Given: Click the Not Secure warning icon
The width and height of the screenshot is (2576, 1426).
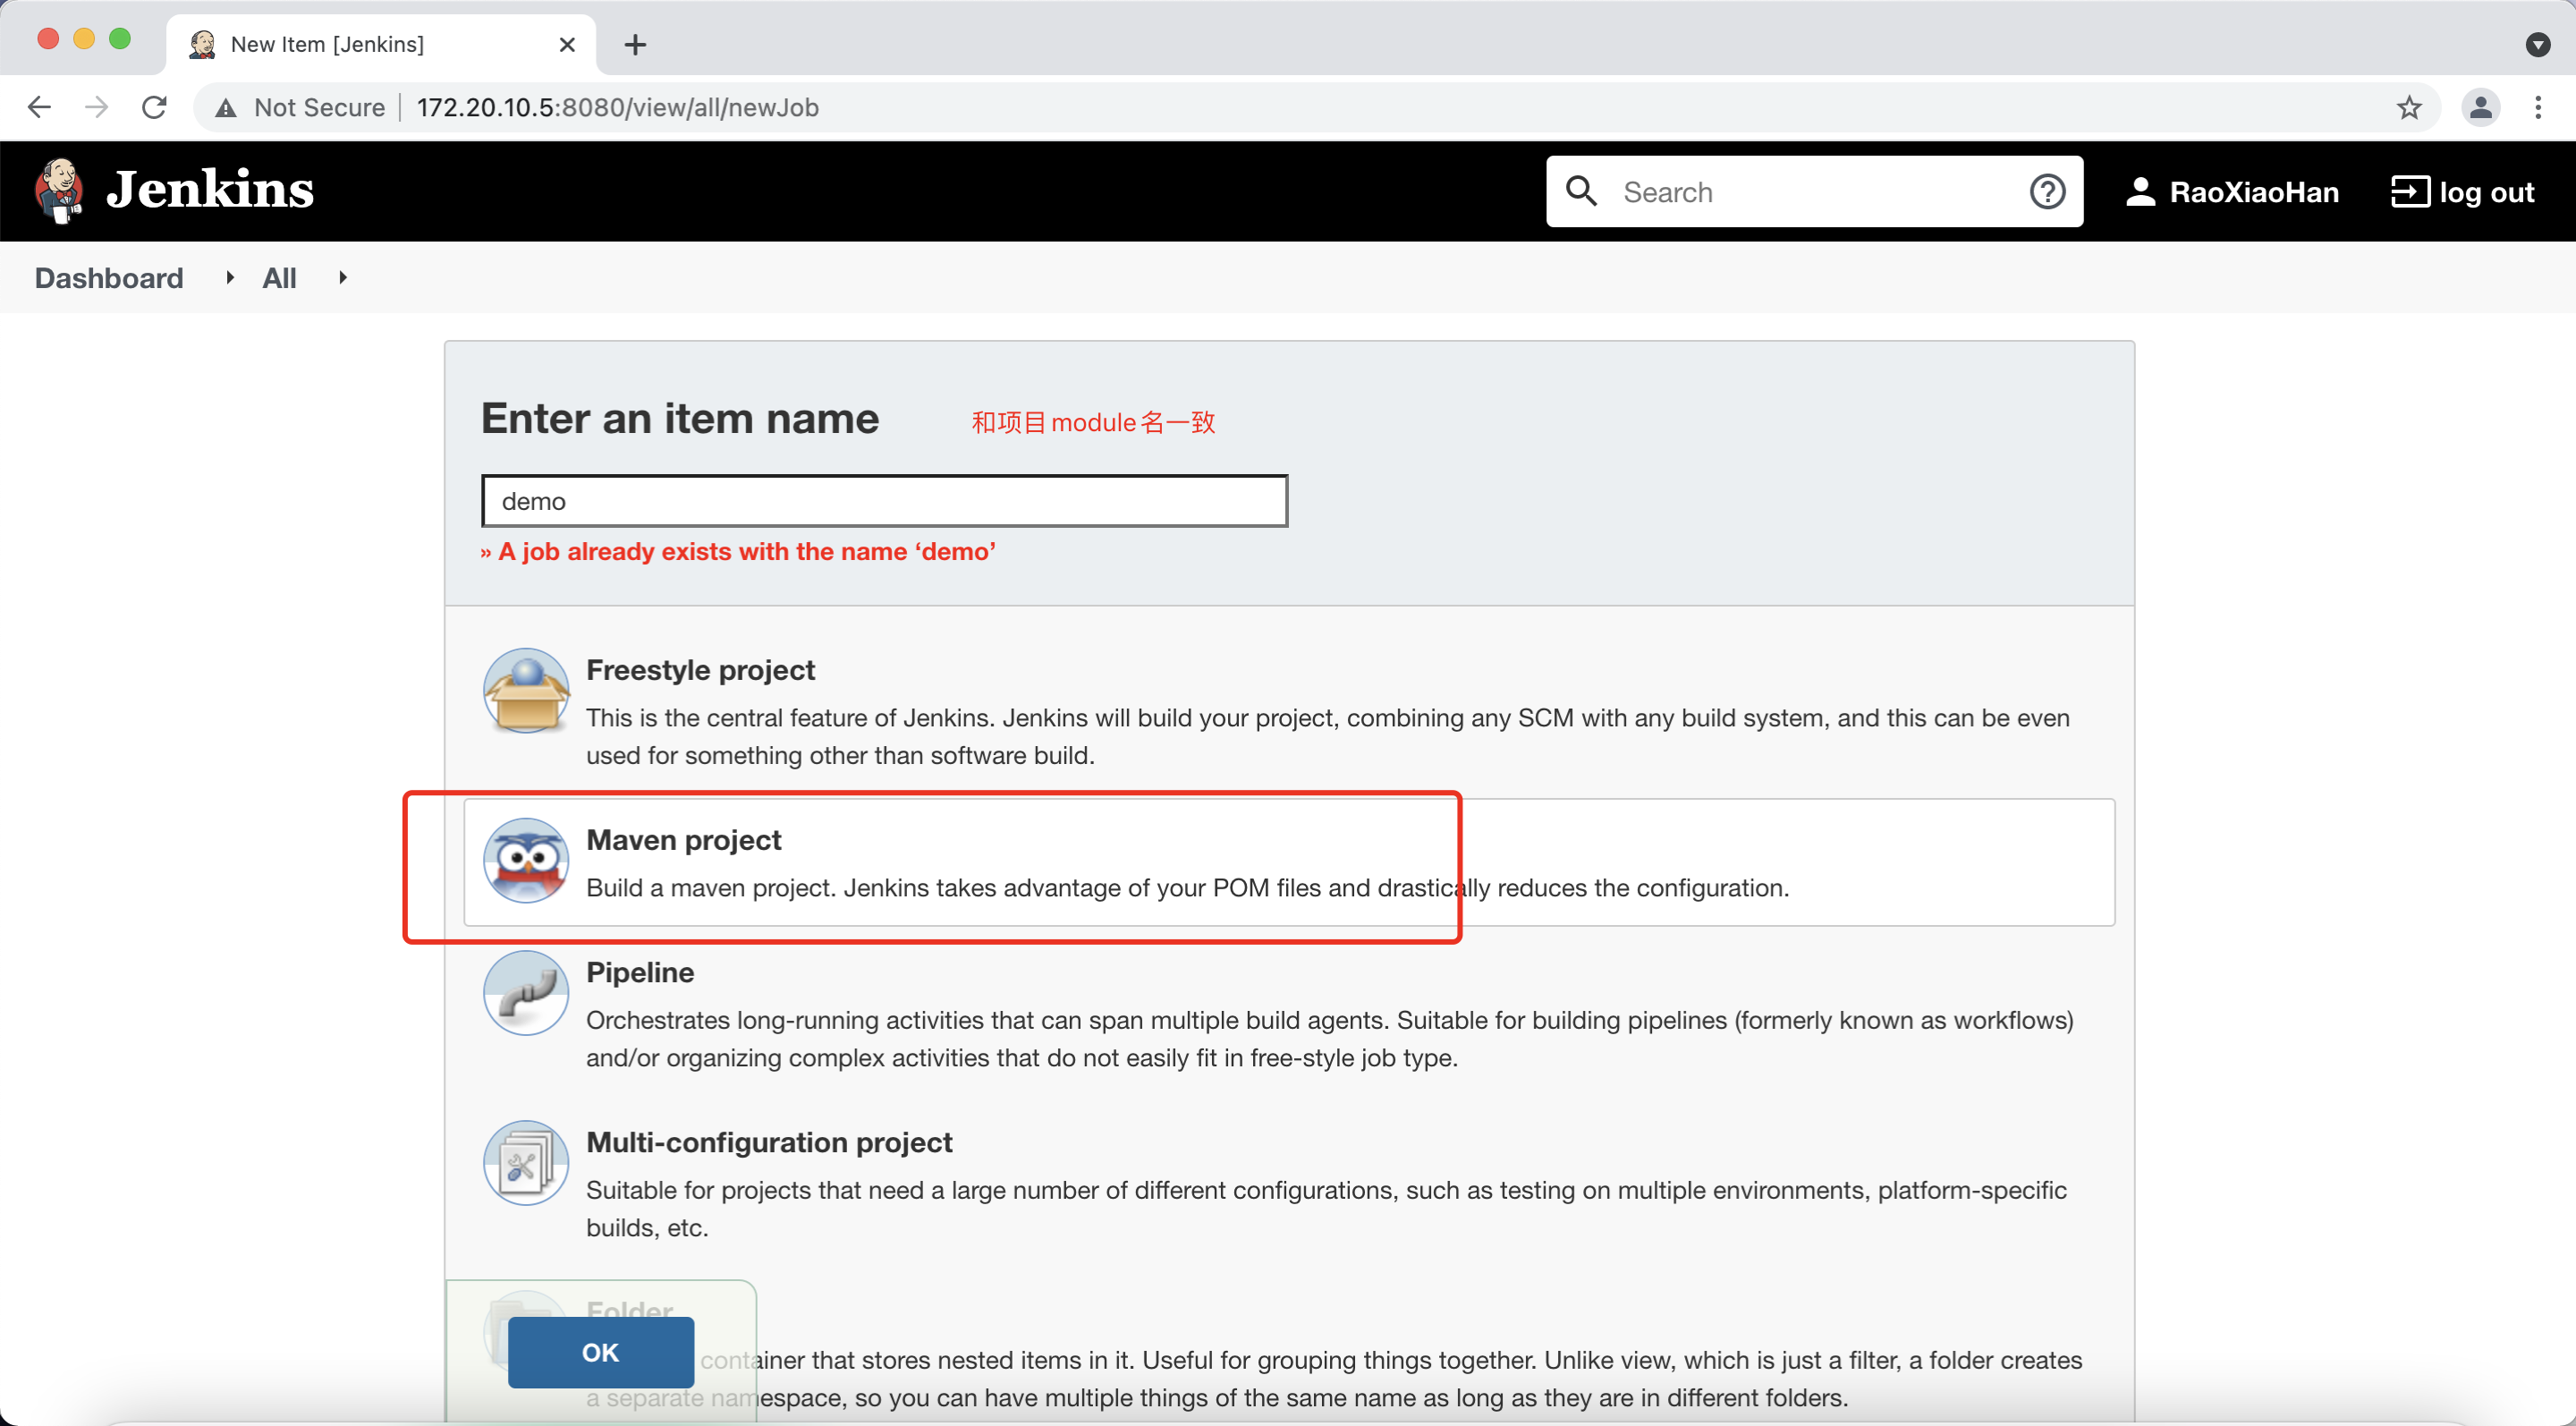Looking at the screenshot, I should click(x=226, y=108).
